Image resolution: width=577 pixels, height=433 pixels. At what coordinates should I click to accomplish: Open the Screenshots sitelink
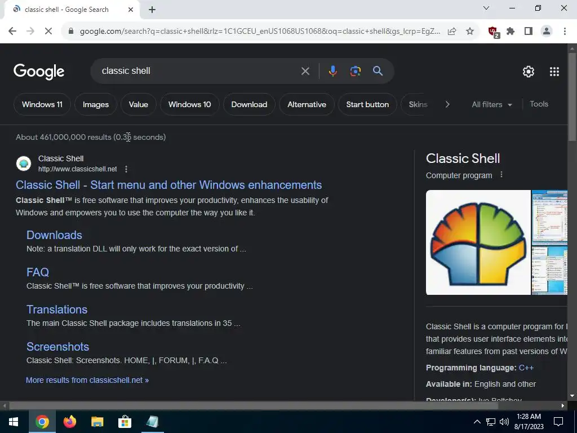58,347
